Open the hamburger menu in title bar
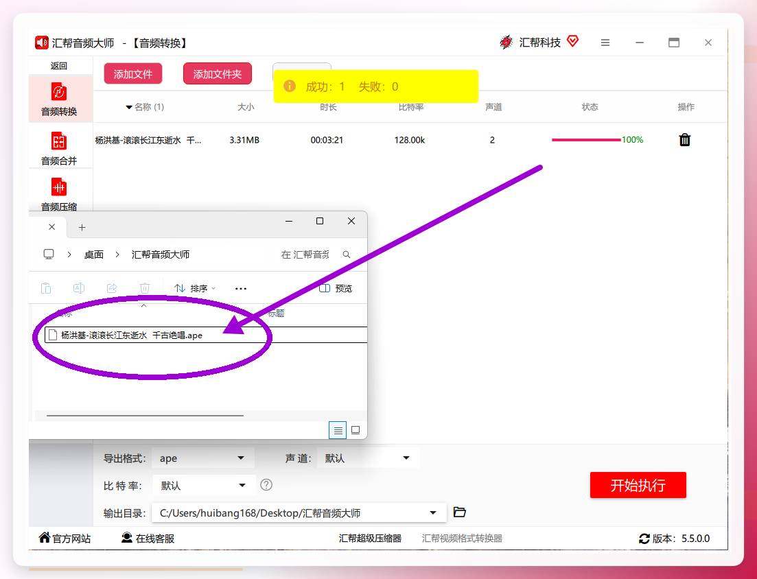The width and height of the screenshot is (757, 579). click(605, 43)
